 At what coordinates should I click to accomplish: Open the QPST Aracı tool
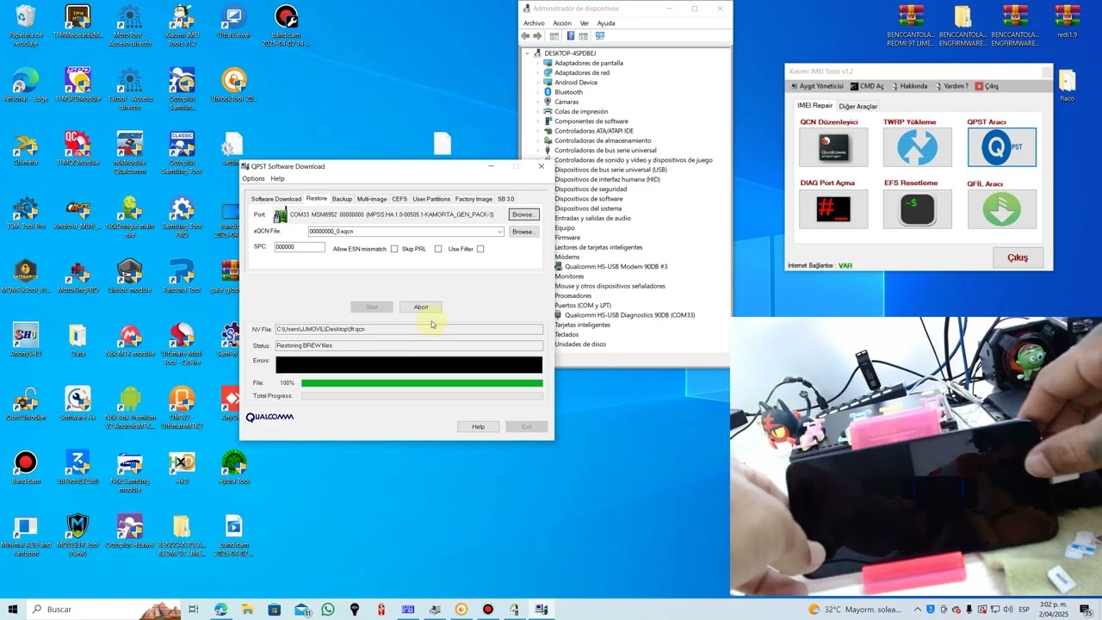pos(1001,147)
